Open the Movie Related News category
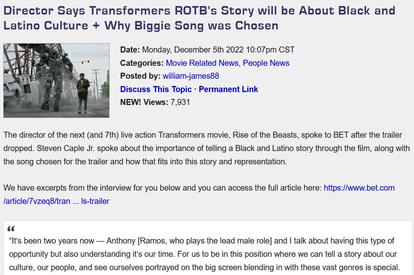Viewport: 414px width, 275px height. [x=202, y=63]
